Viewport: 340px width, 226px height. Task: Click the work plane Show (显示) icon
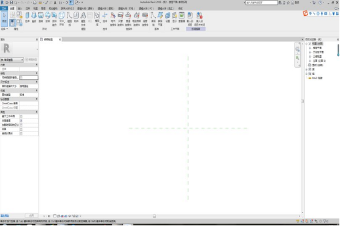click(x=174, y=17)
